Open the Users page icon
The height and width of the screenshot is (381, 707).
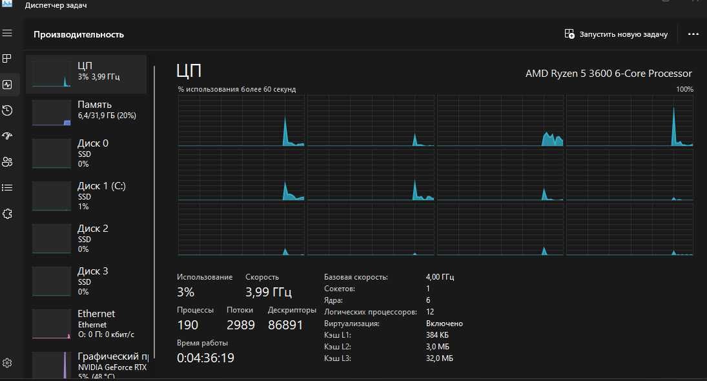[7, 162]
